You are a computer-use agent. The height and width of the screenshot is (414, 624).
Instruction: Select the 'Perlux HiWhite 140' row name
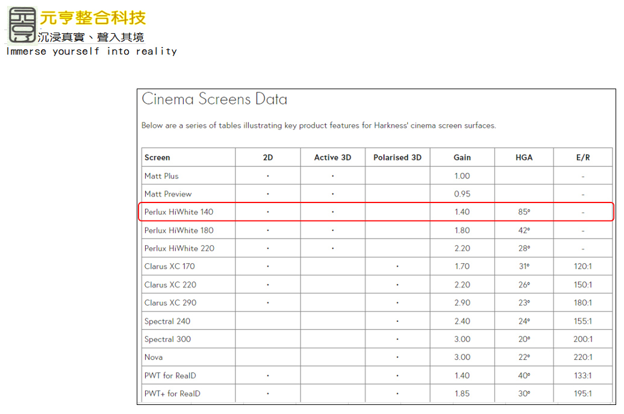pos(179,212)
